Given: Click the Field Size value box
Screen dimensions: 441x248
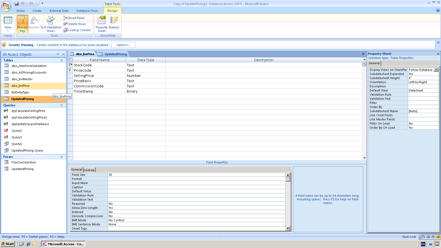Looking at the screenshot, I should (x=196, y=175).
